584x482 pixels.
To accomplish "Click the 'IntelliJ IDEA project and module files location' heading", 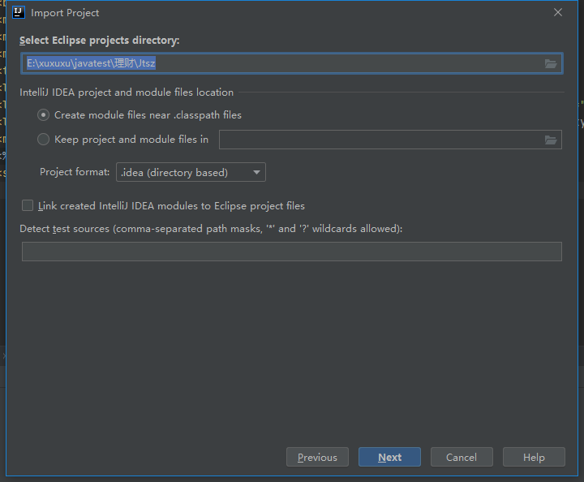I will click(x=127, y=93).
